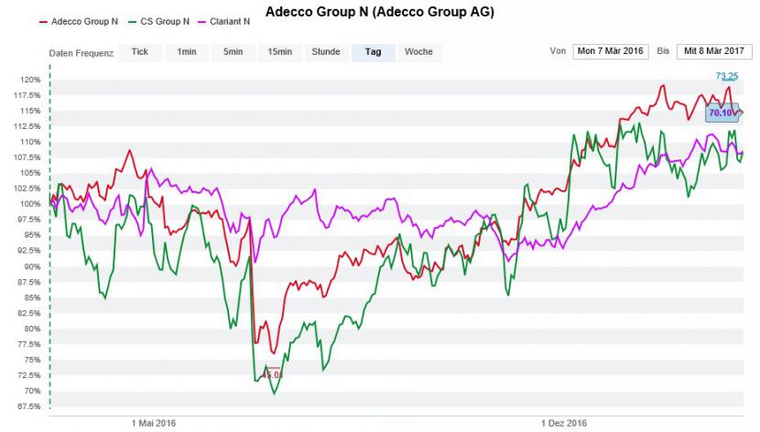Click the 73.25 high price marker
The height and width of the screenshot is (432, 760).
click(727, 76)
